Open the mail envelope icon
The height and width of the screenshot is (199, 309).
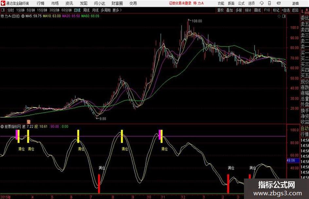(279, 3)
